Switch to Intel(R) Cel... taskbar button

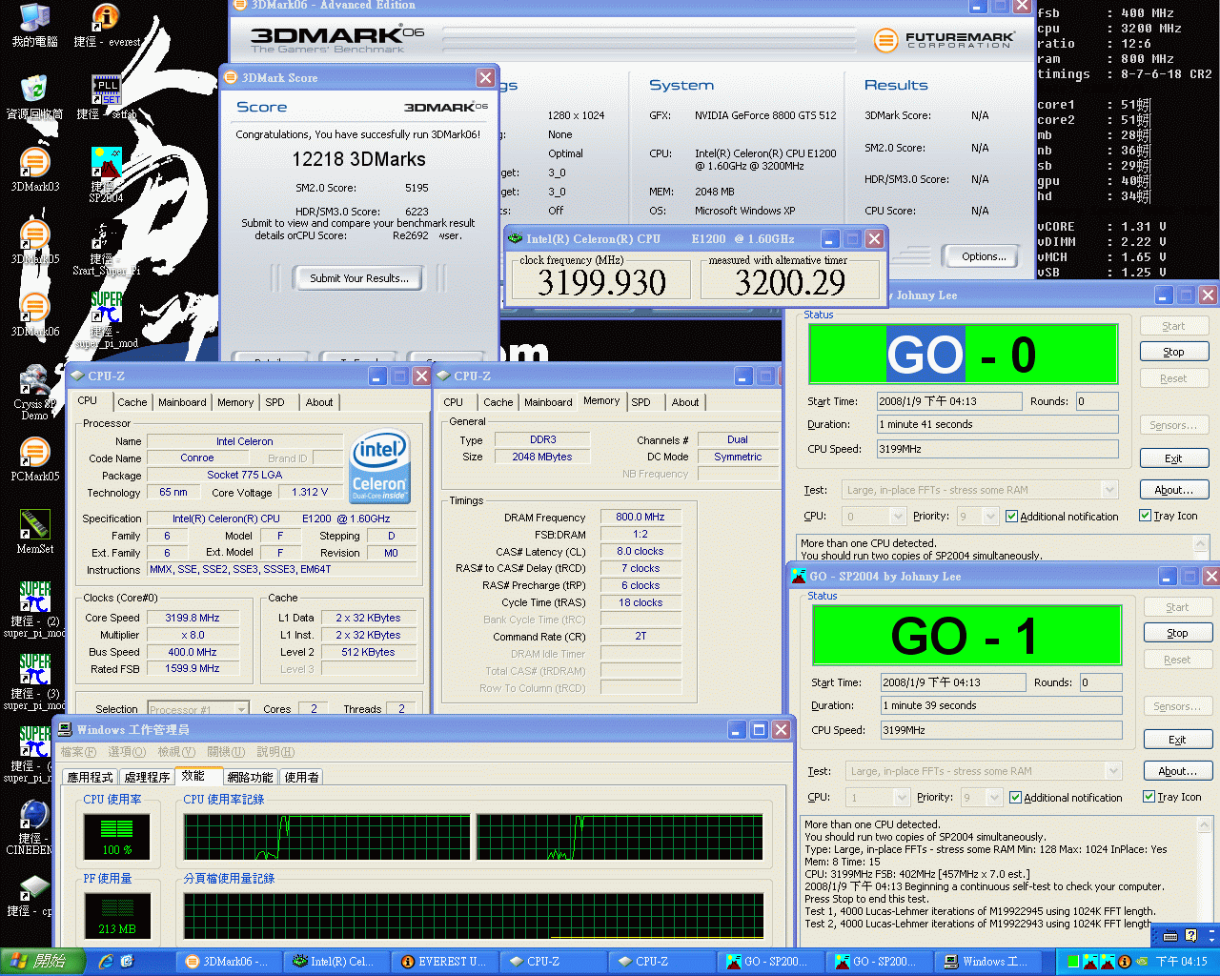(335, 962)
